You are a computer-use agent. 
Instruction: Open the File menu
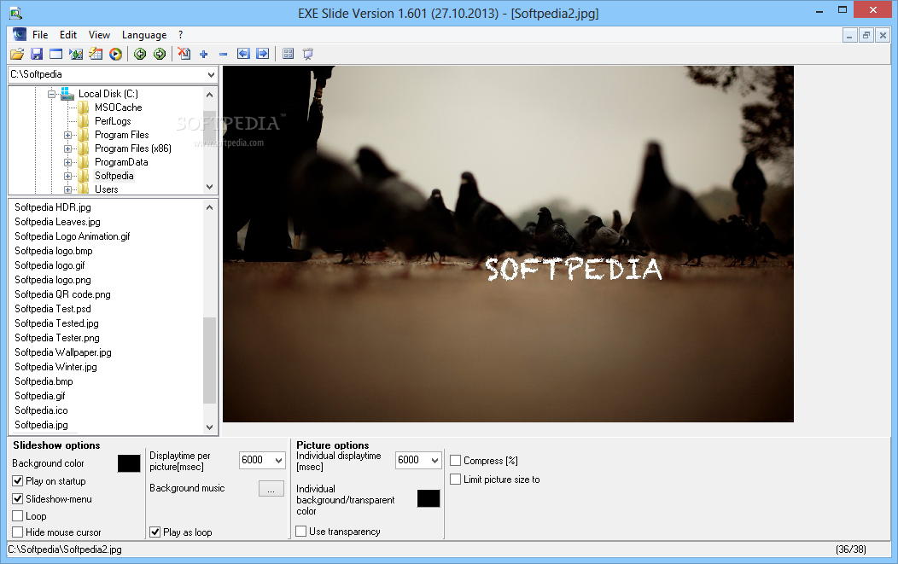pyautogui.click(x=40, y=35)
